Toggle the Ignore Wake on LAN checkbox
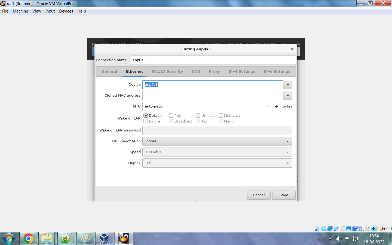The image size is (392, 245). [x=146, y=121]
